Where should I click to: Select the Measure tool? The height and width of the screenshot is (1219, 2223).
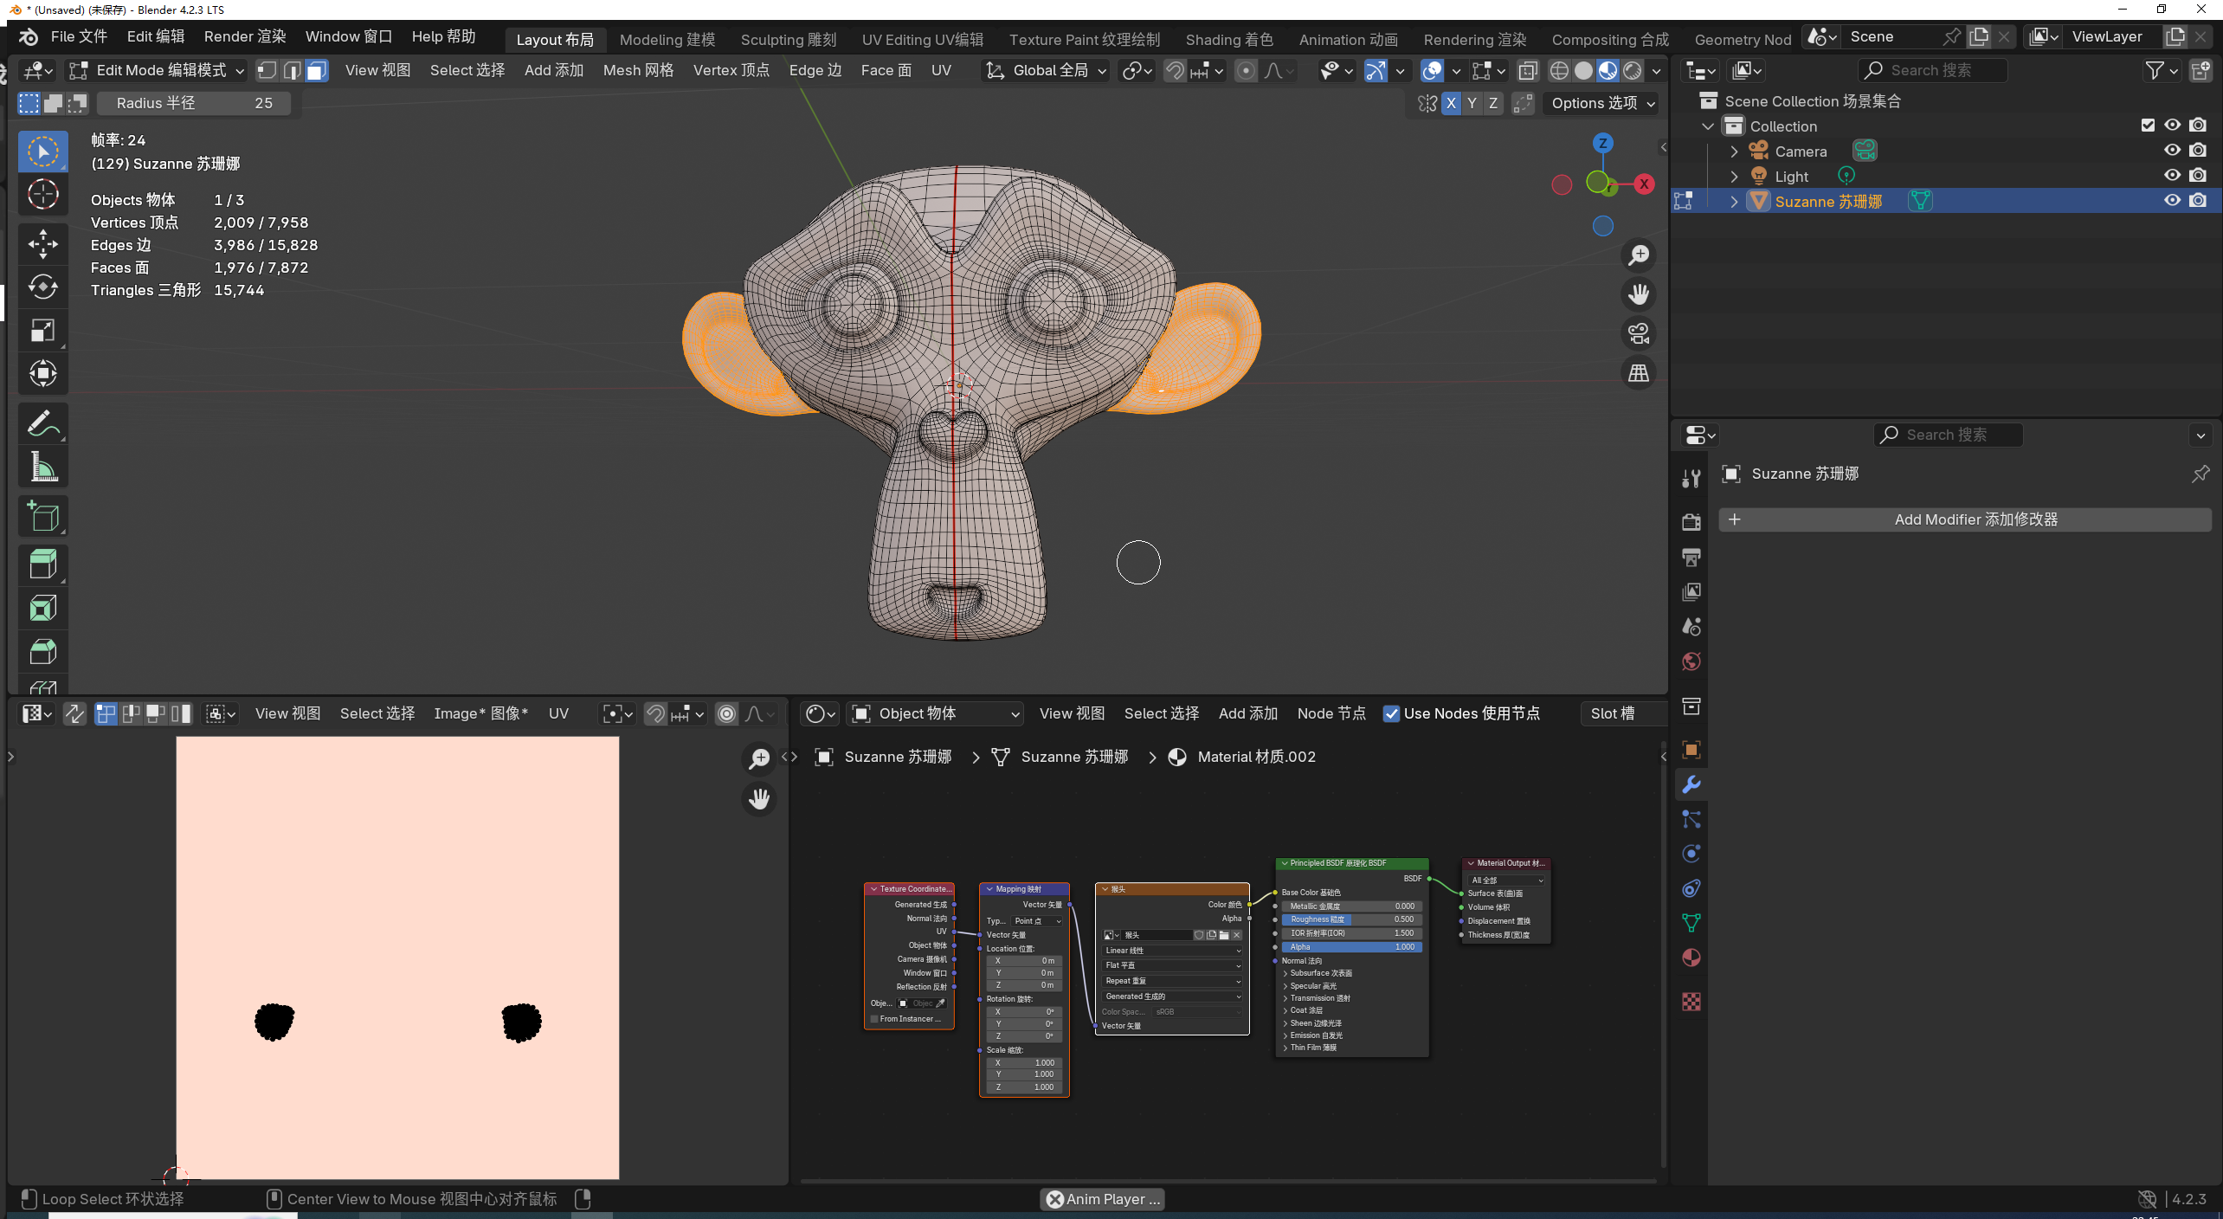42,468
